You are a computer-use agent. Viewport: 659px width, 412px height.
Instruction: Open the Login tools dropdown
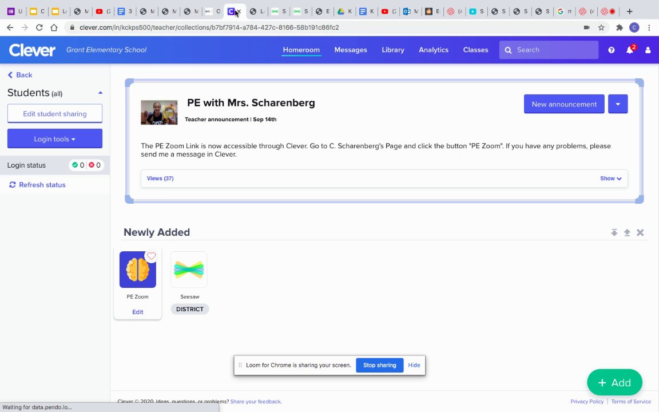pyautogui.click(x=55, y=138)
